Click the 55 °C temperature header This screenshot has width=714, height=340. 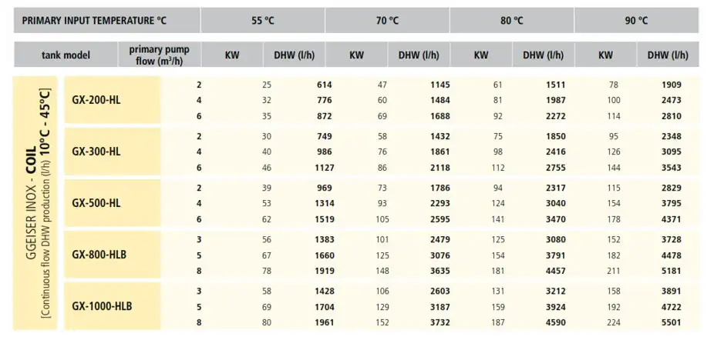pyautogui.click(x=263, y=21)
